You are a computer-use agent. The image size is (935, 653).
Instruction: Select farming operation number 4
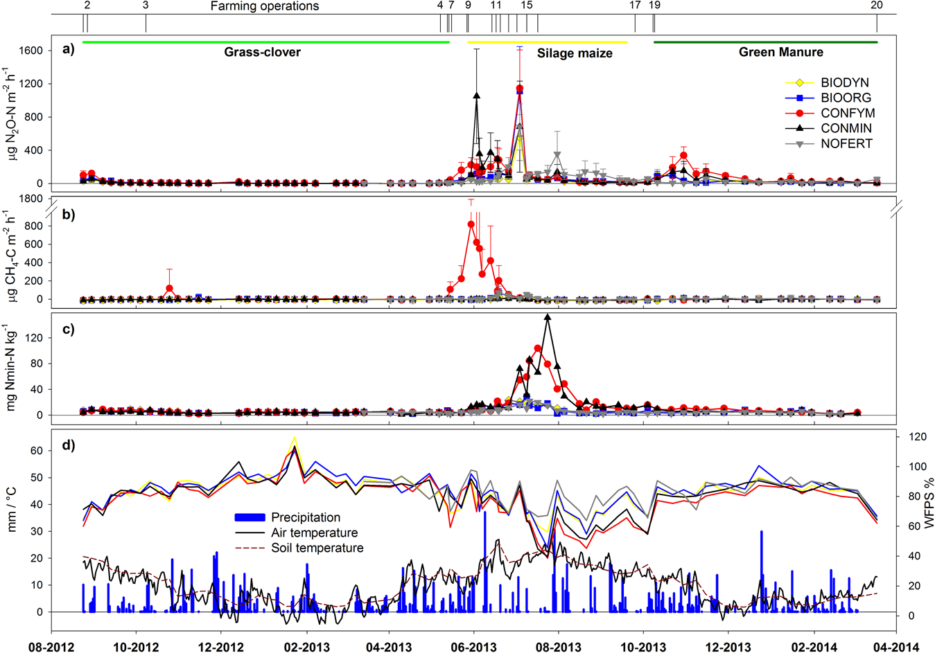click(x=440, y=6)
